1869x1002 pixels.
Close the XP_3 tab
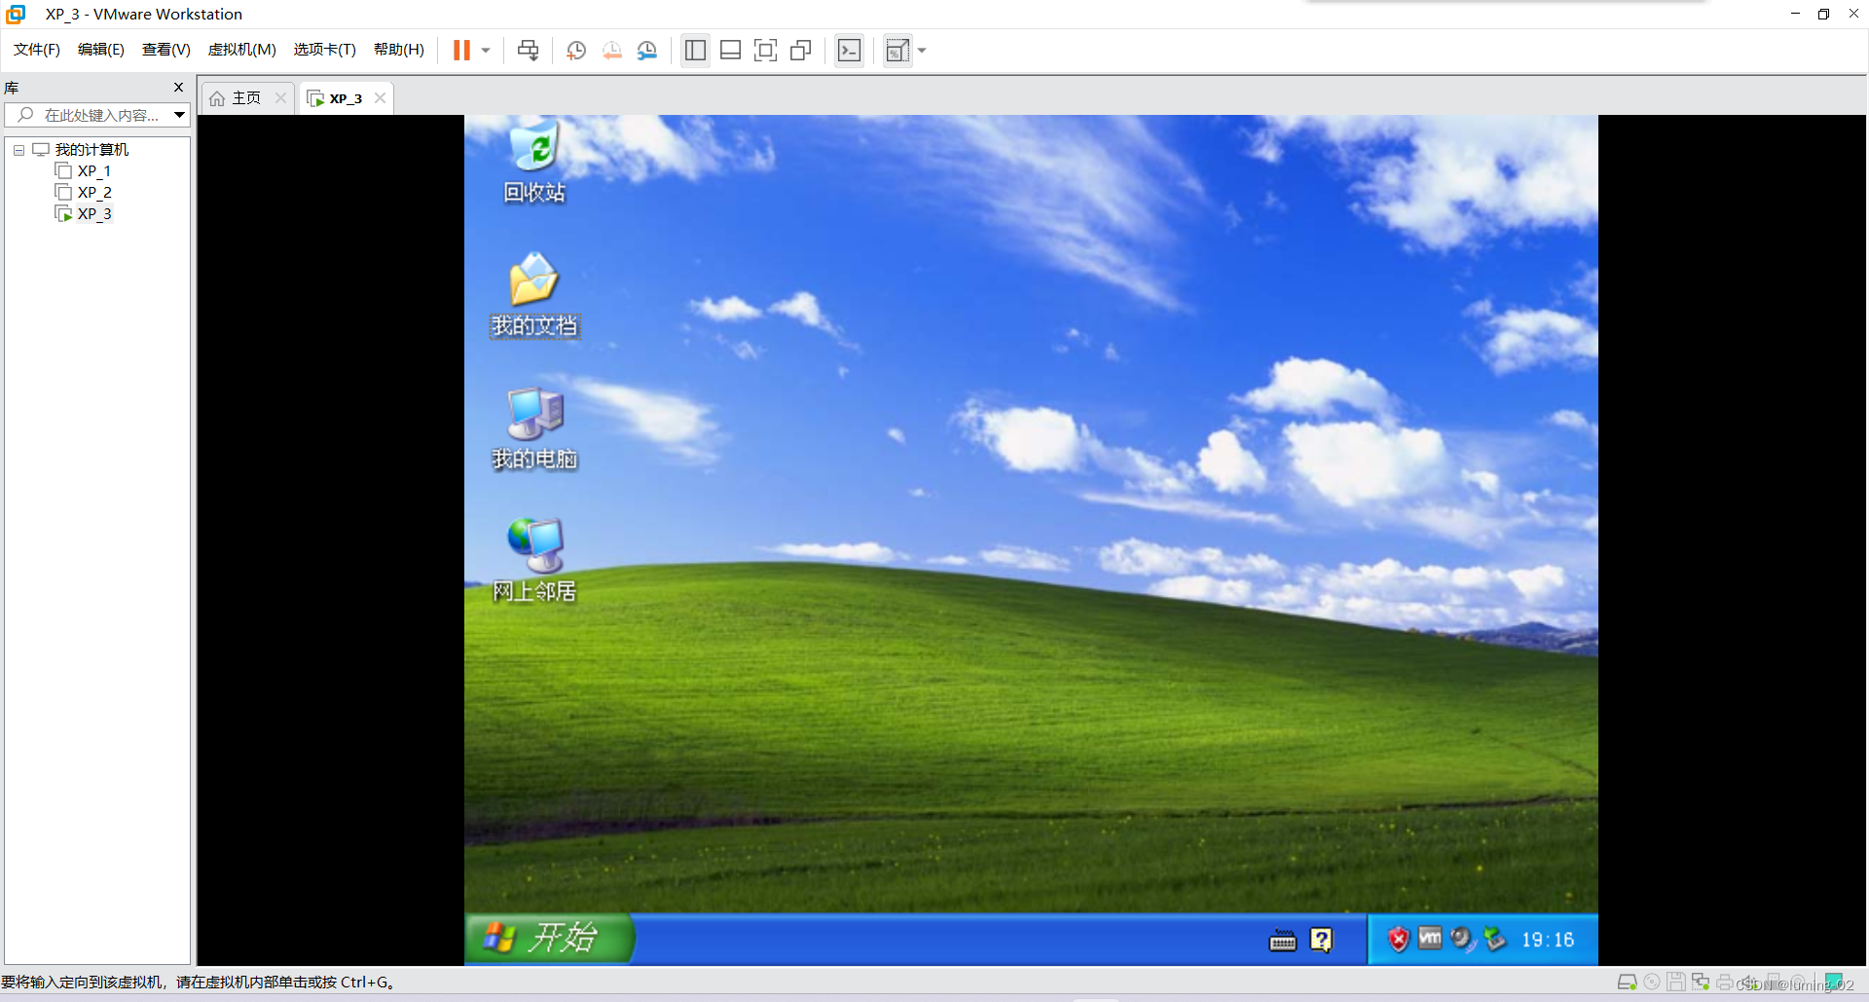381,97
